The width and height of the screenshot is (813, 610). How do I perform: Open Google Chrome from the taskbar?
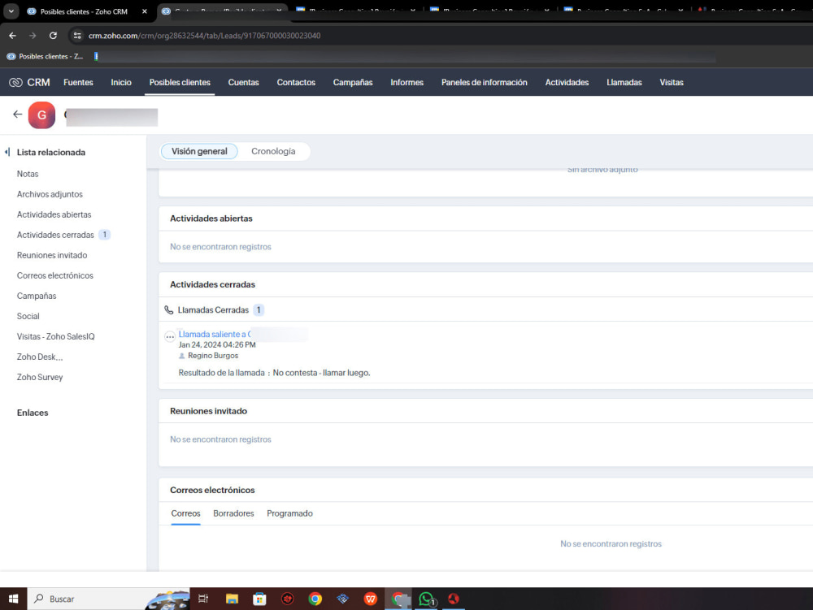pyautogui.click(x=315, y=599)
